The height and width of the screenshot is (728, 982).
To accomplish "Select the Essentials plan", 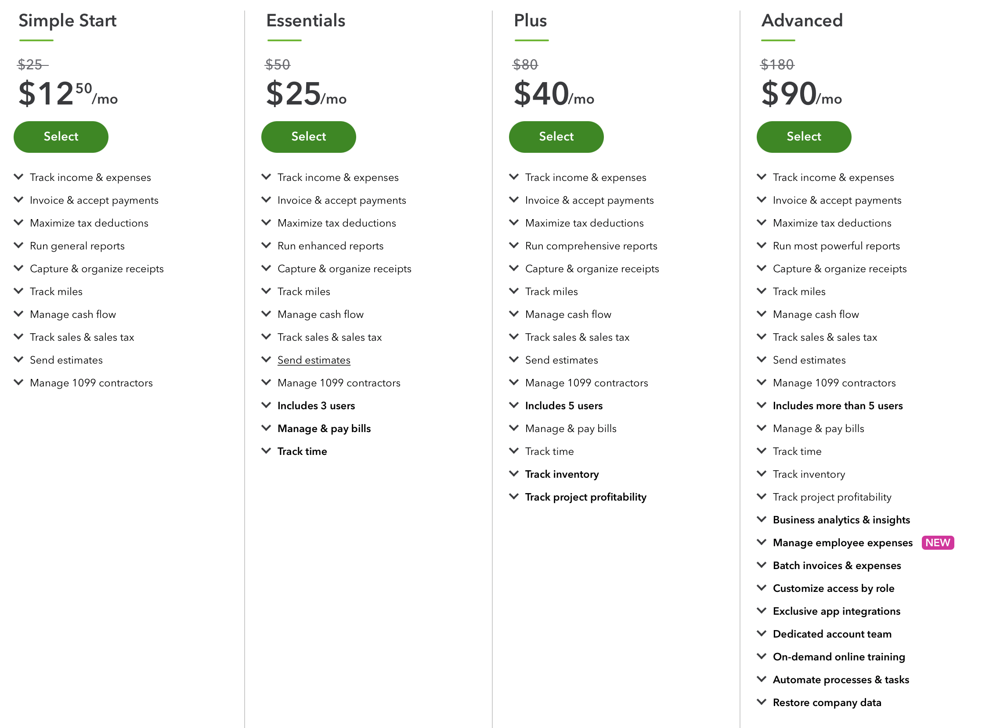I will (x=309, y=137).
